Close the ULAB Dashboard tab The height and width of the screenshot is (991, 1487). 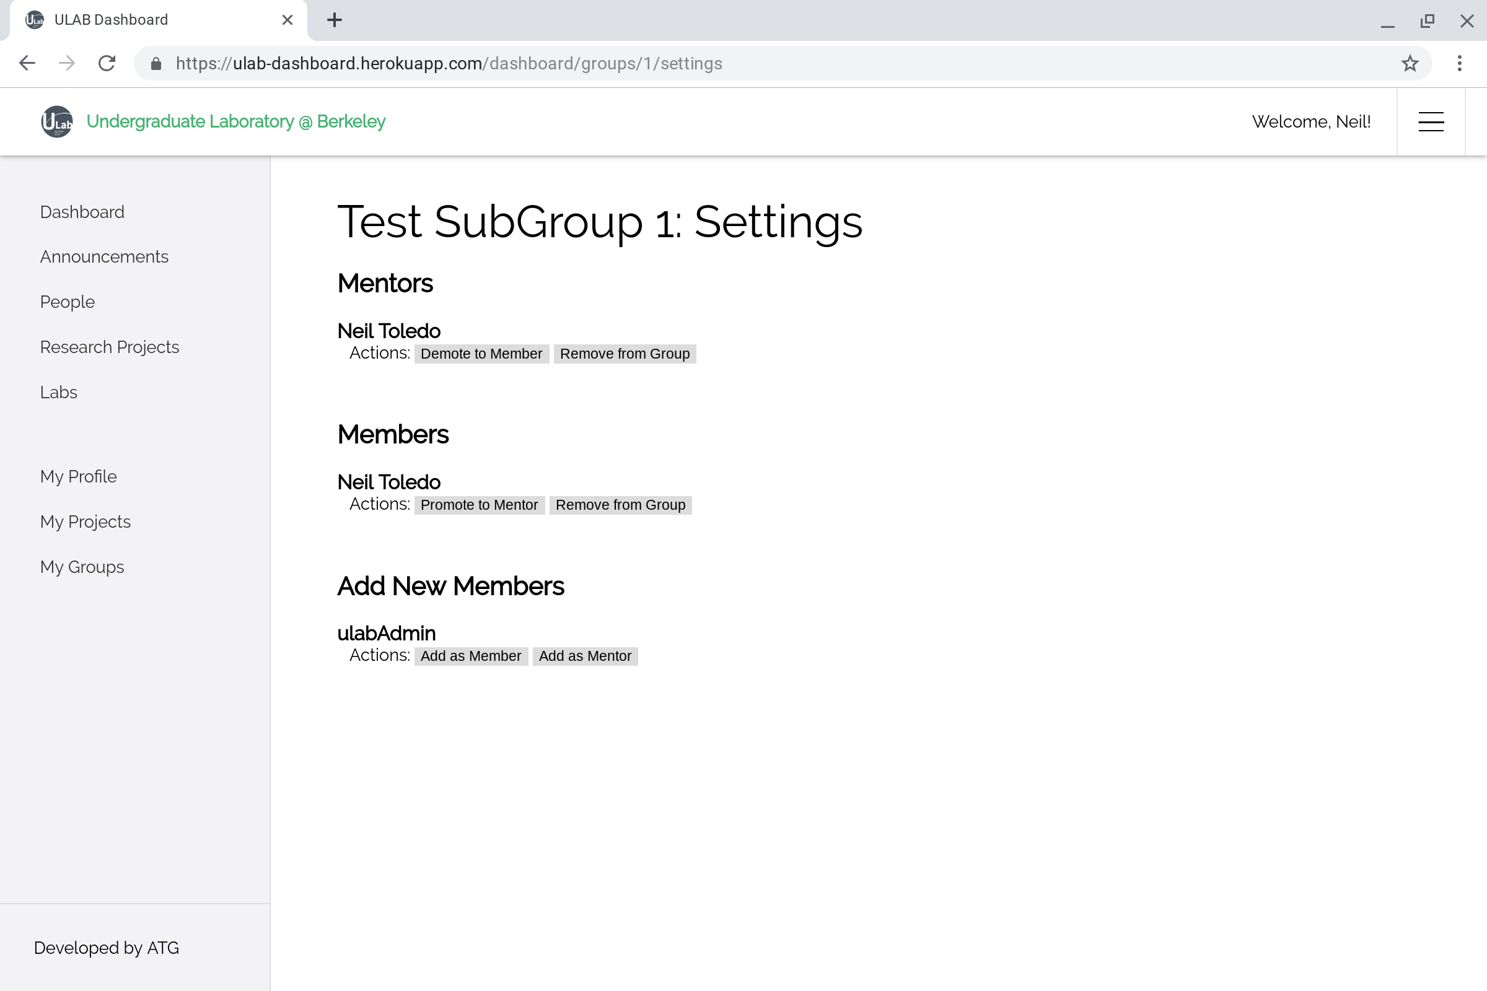click(x=287, y=20)
